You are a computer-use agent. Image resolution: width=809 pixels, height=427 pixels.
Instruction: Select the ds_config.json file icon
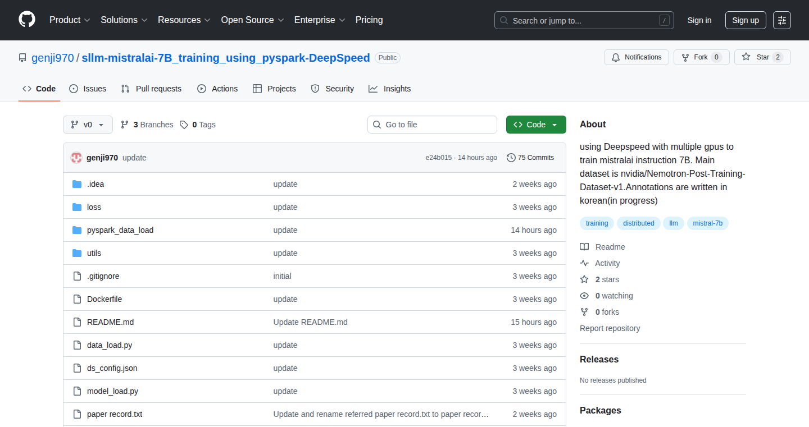tap(77, 368)
